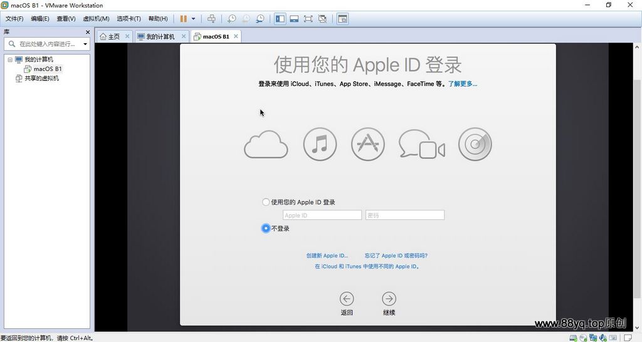642x342 pixels.
Task: Click the hard disk status bar icon
Action: point(573,338)
